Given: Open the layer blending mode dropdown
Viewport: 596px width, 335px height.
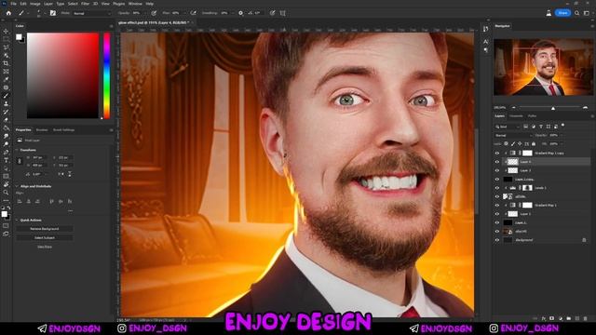Looking at the screenshot, I should (513, 135).
